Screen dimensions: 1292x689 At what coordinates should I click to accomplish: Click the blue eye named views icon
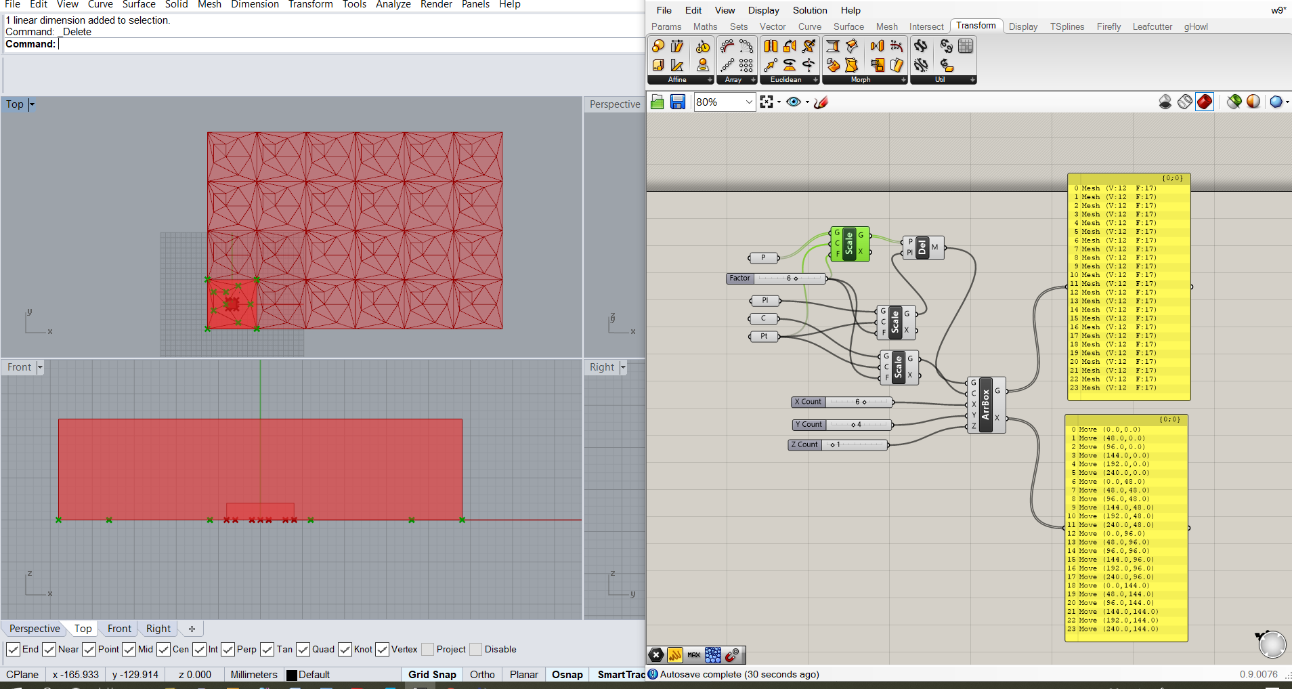coord(794,102)
